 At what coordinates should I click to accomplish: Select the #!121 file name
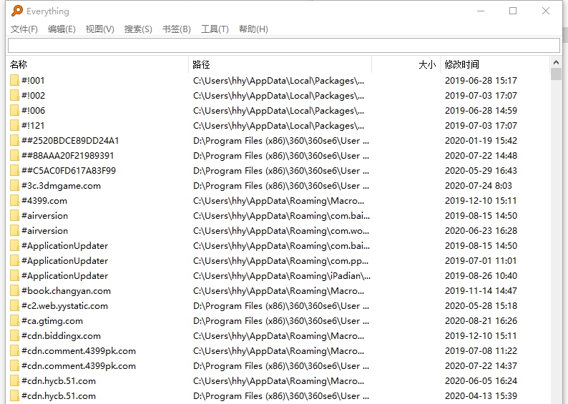click(x=33, y=126)
